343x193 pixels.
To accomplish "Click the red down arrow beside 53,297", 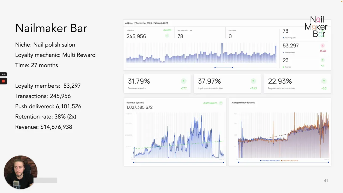I will click(x=323, y=46).
